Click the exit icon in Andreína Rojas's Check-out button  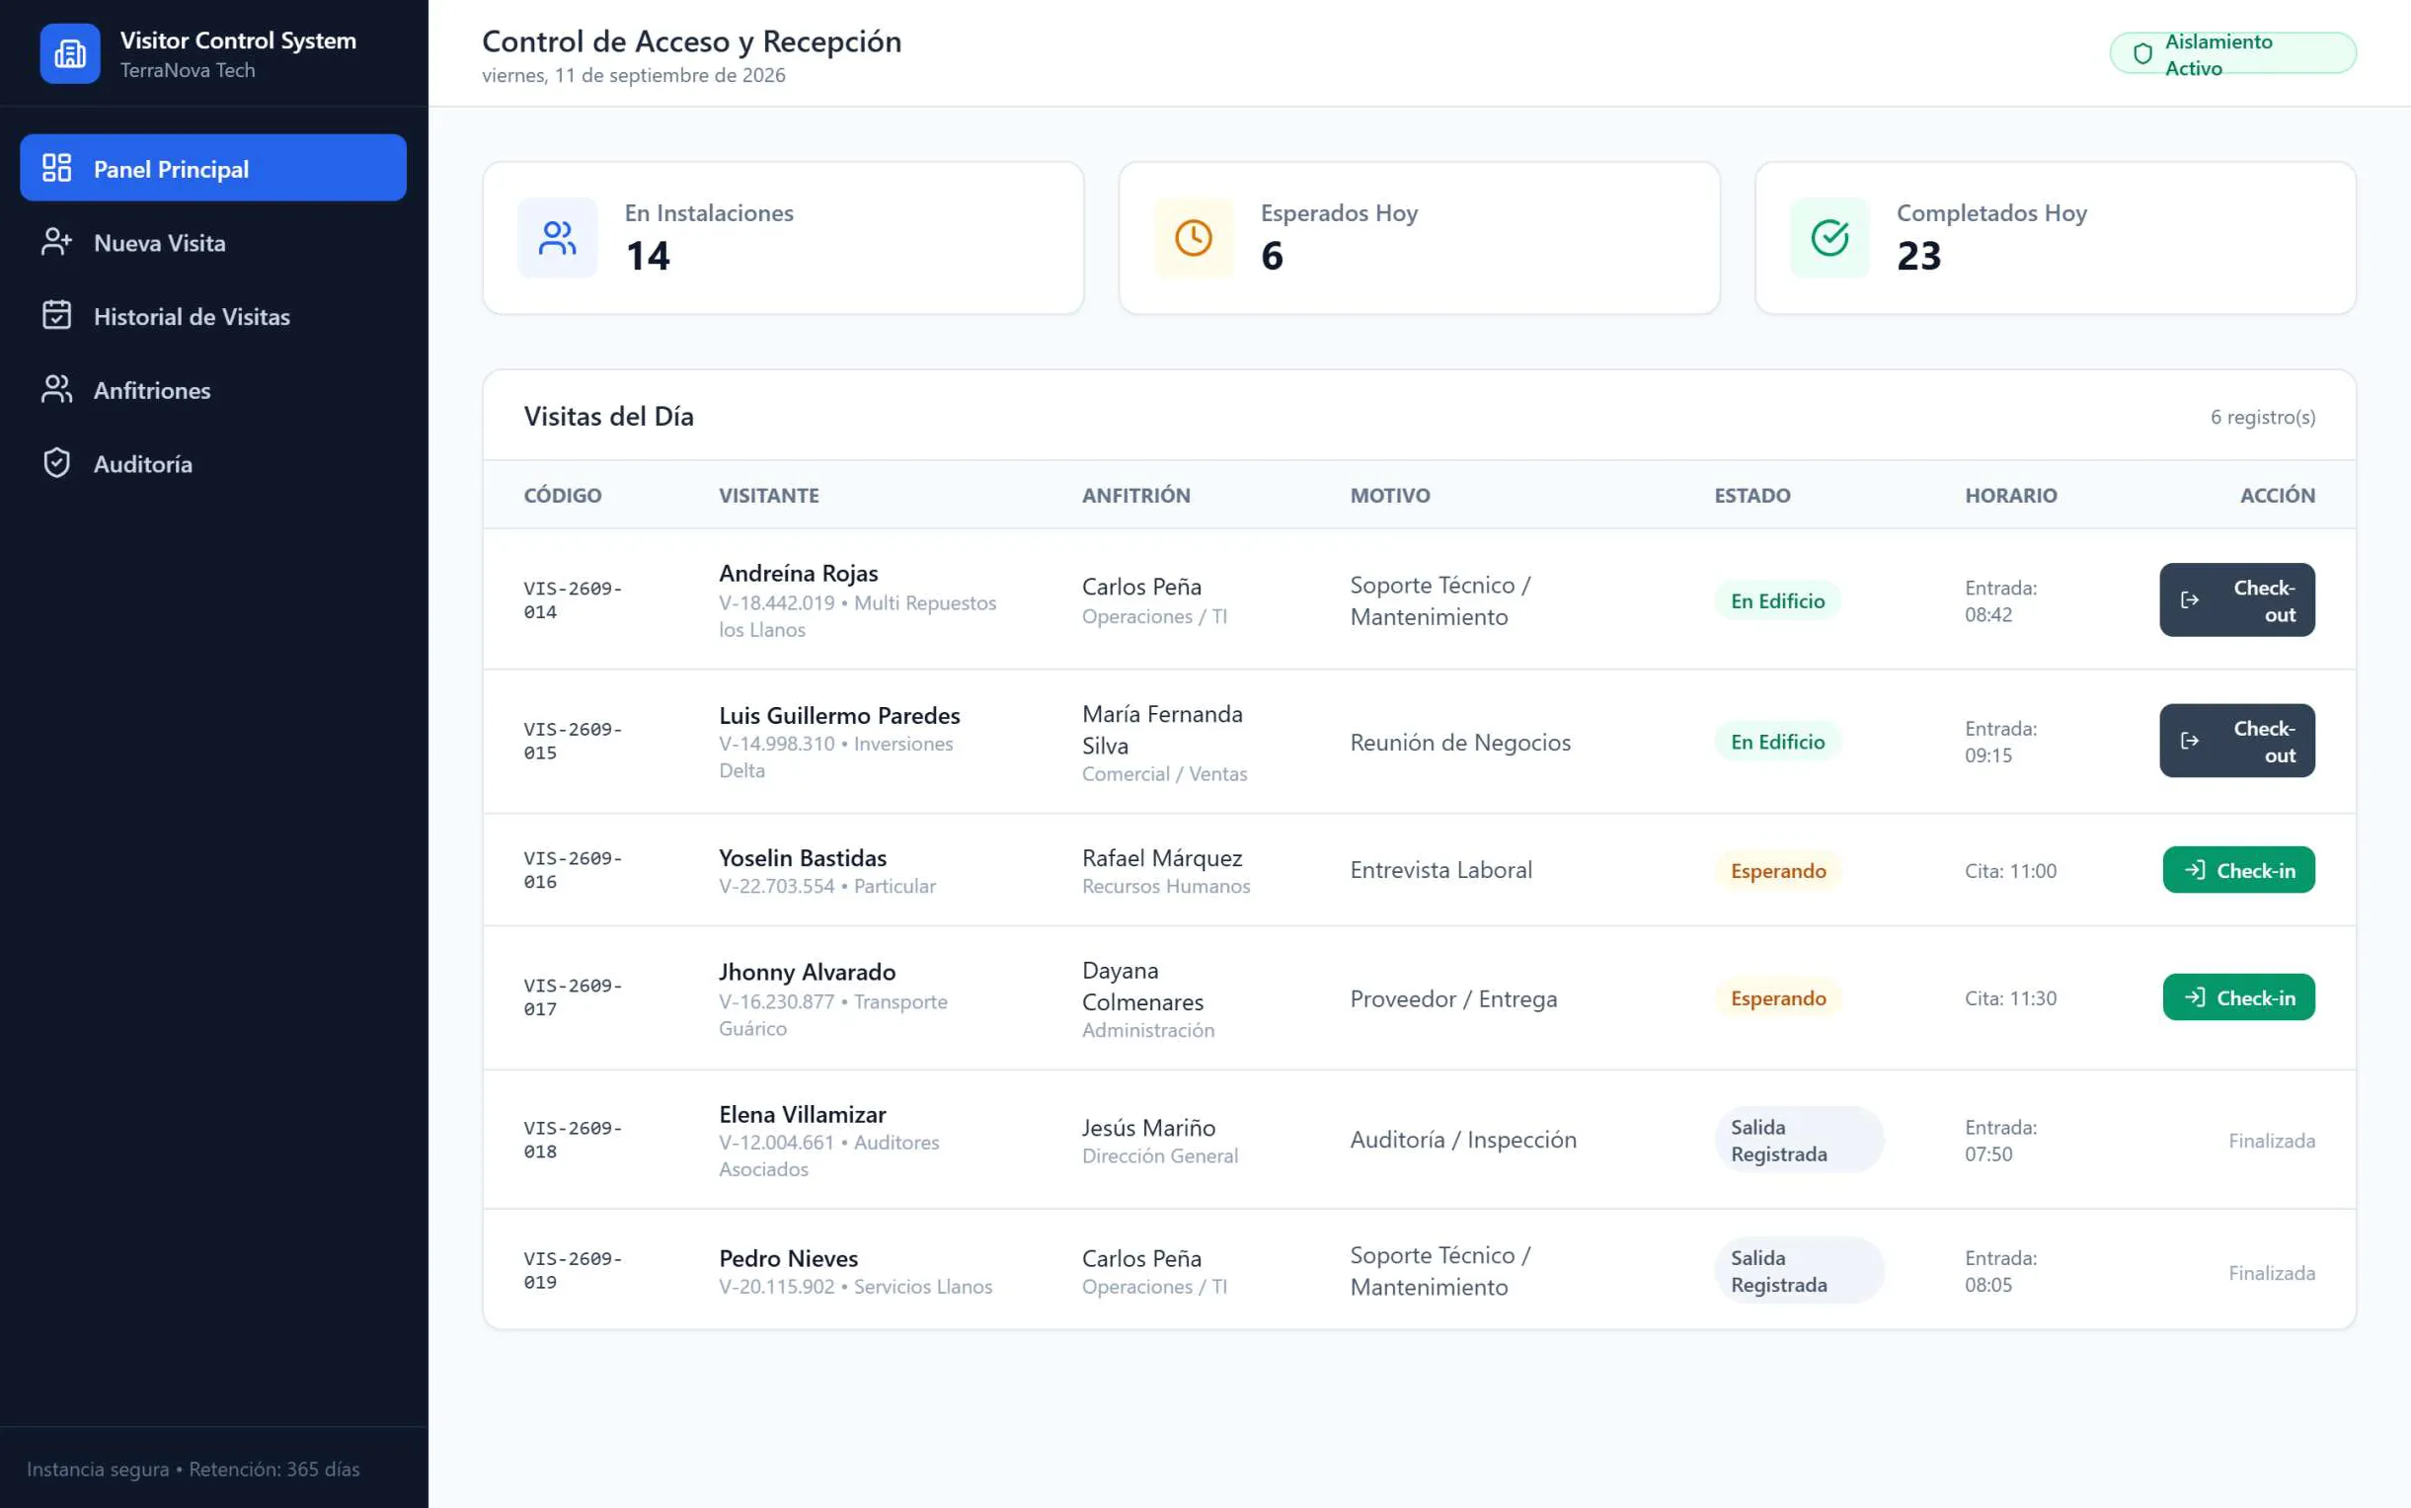(x=2190, y=599)
